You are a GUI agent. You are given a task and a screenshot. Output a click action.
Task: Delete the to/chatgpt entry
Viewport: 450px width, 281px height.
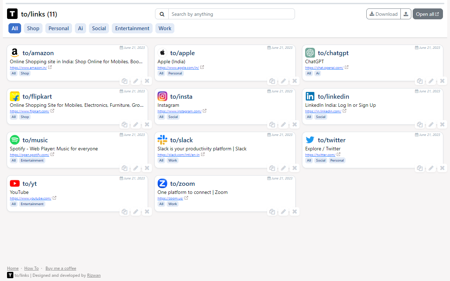442,81
